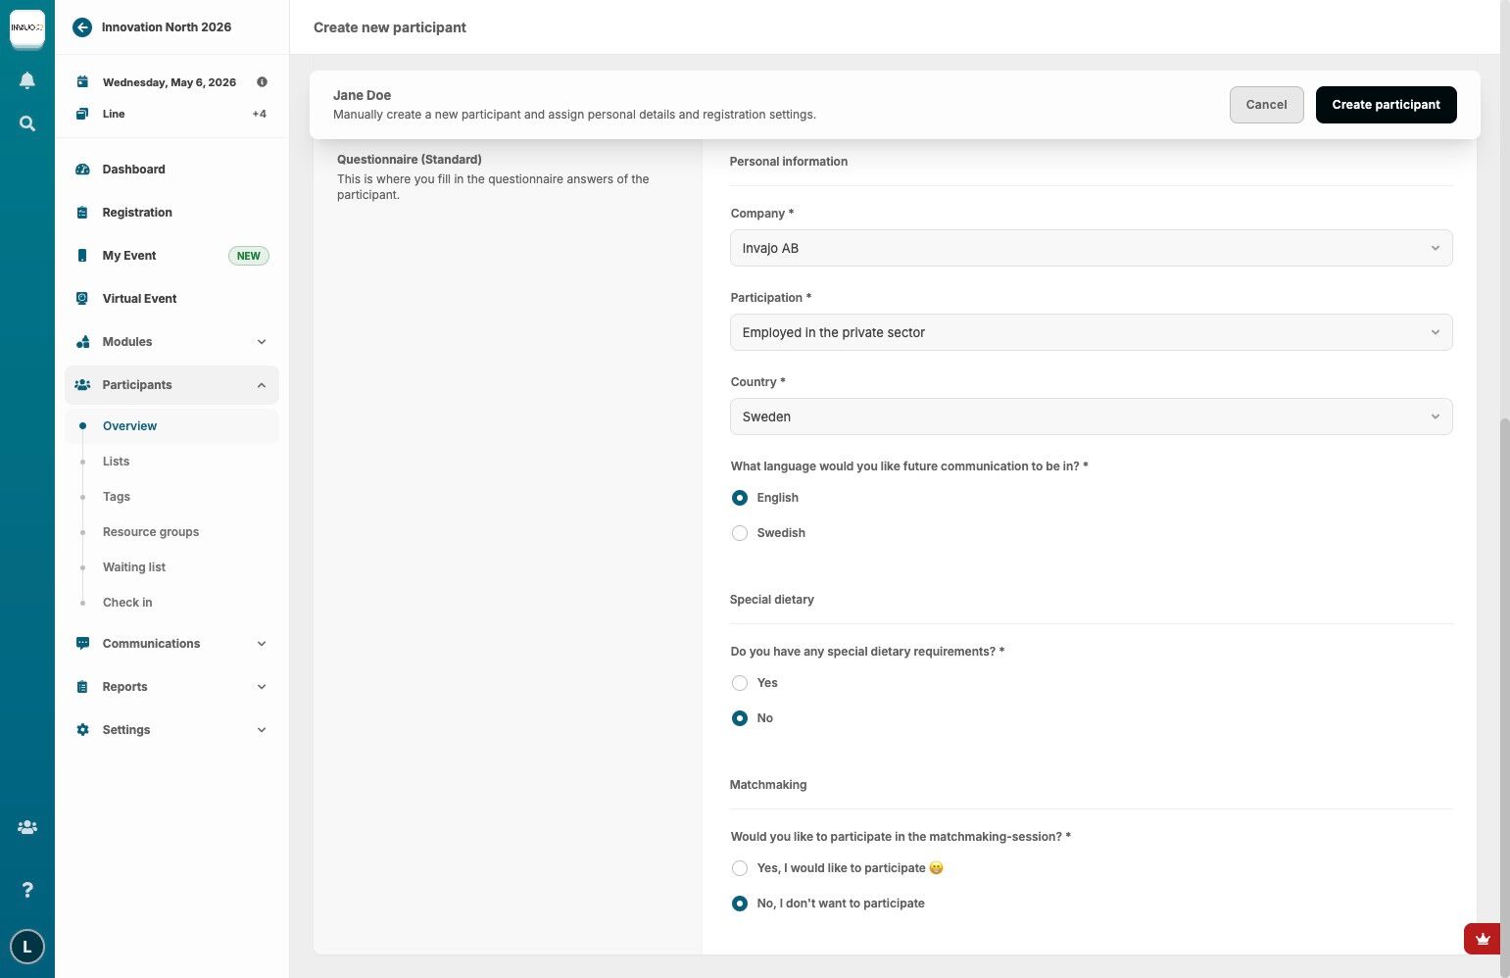Open the Company dropdown

click(x=1091, y=248)
